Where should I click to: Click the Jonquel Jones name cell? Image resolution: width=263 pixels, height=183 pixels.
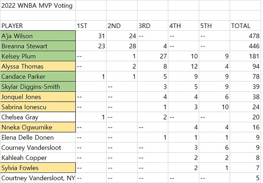[38, 97]
